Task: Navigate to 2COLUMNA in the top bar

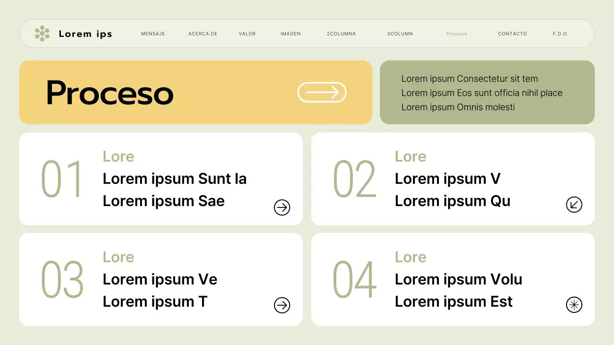Action: click(341, 34)
